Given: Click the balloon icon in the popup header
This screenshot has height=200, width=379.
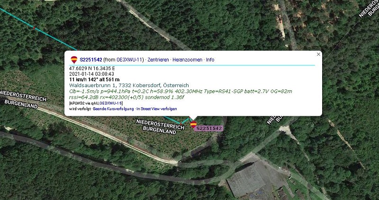Looking at the screenshot, I should pyautogui.click(x=74, y=60).
